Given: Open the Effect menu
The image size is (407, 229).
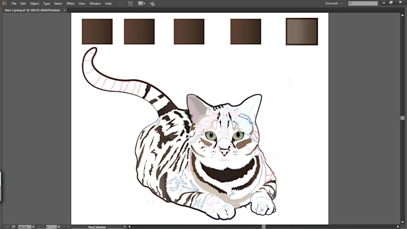Looking at the screenshot, I should coord(71,4).
